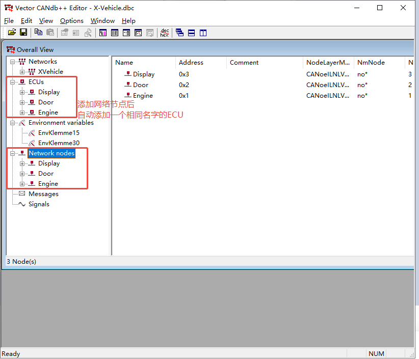Click the Environment variables icon in tree
This screenshot has width=419, height=359.
tap(22, 123)
